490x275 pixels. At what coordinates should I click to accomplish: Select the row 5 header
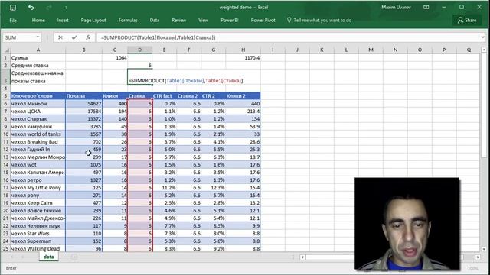coord(5,96)
